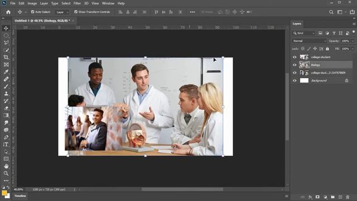Select the Healing Brush tool

click(6, 79)
